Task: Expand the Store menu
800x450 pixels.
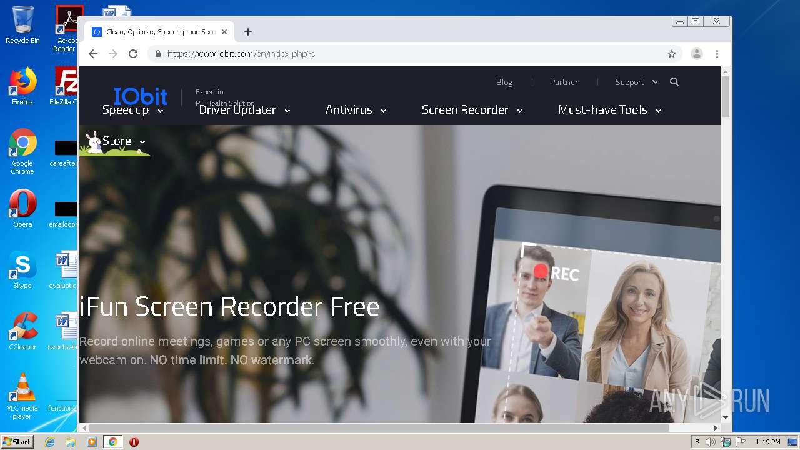Action: (124, 141)
